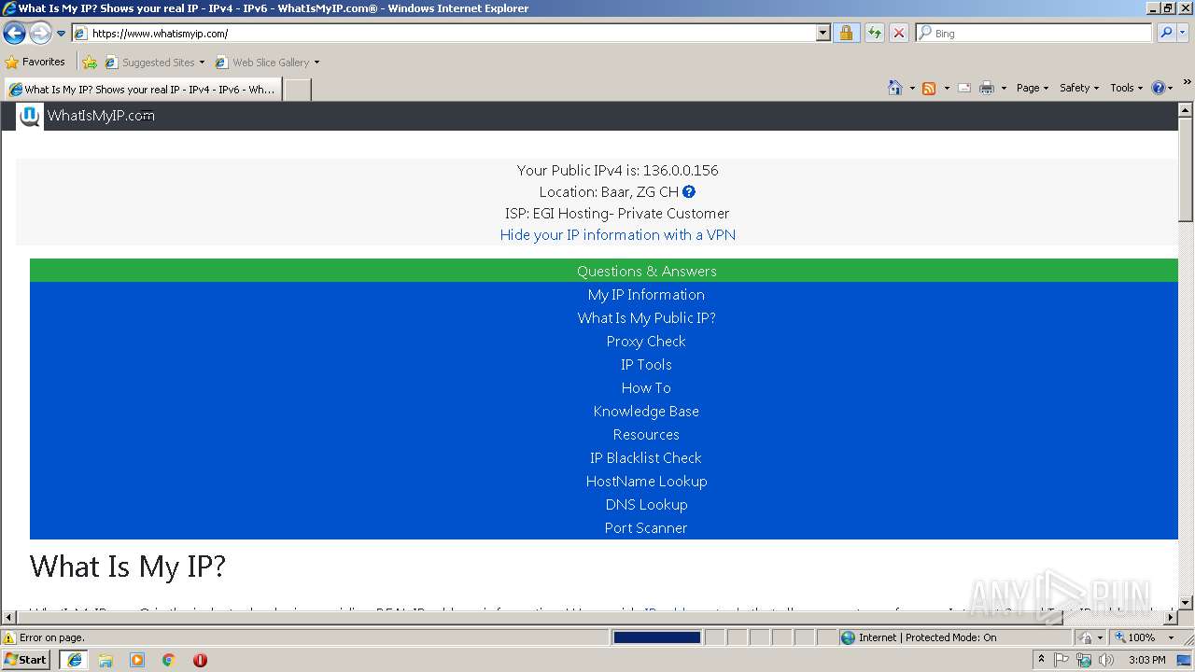Click the red Opera taskbar icon
The width and height of the screenshot is (1195, 672).
[x=200, y=660]
